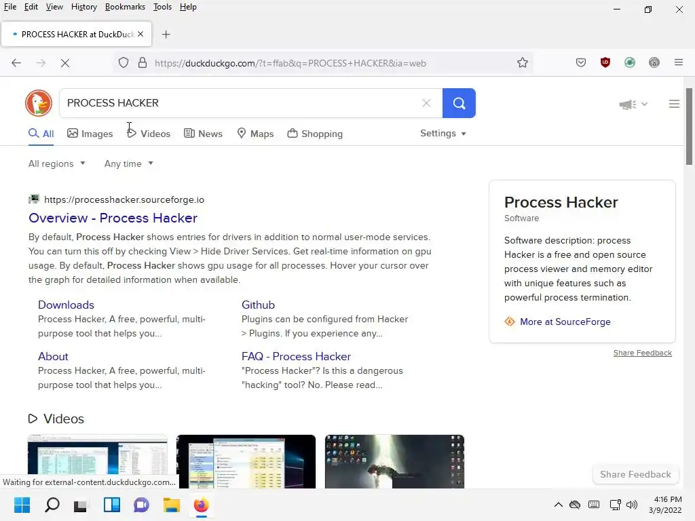Open the About sitelink

(x=53, y=356)
